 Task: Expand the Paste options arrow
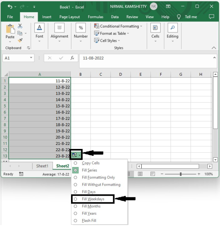[10, 42]
